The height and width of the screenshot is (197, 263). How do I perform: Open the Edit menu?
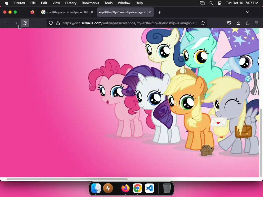click(x=44, y=3)
